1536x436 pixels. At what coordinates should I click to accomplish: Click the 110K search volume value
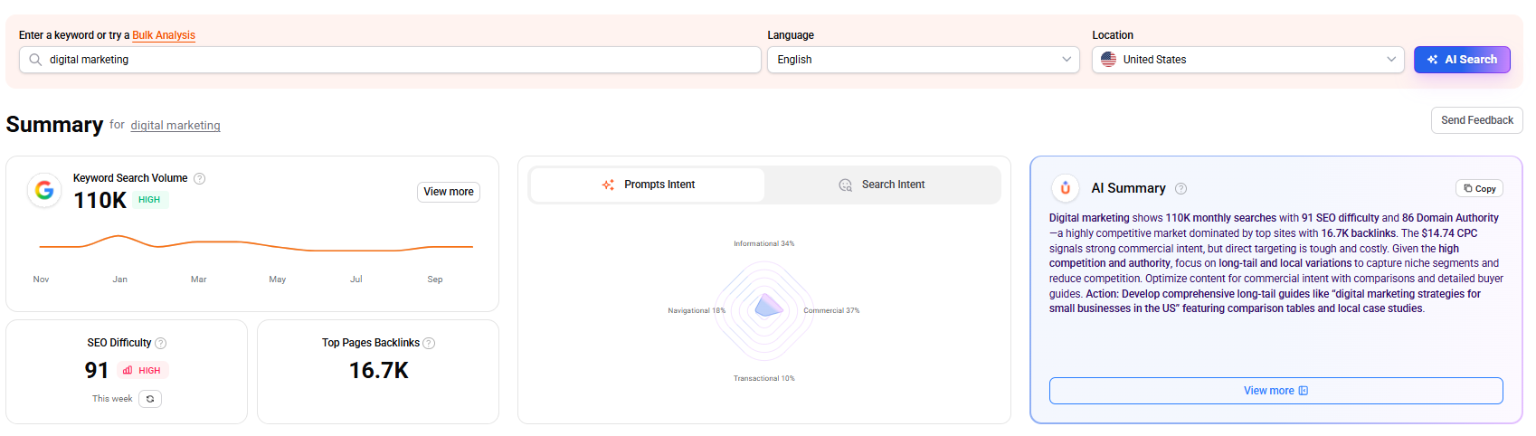tap(100, 200)
